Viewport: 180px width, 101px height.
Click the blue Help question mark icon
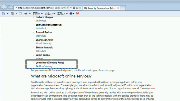pos(71,13)
